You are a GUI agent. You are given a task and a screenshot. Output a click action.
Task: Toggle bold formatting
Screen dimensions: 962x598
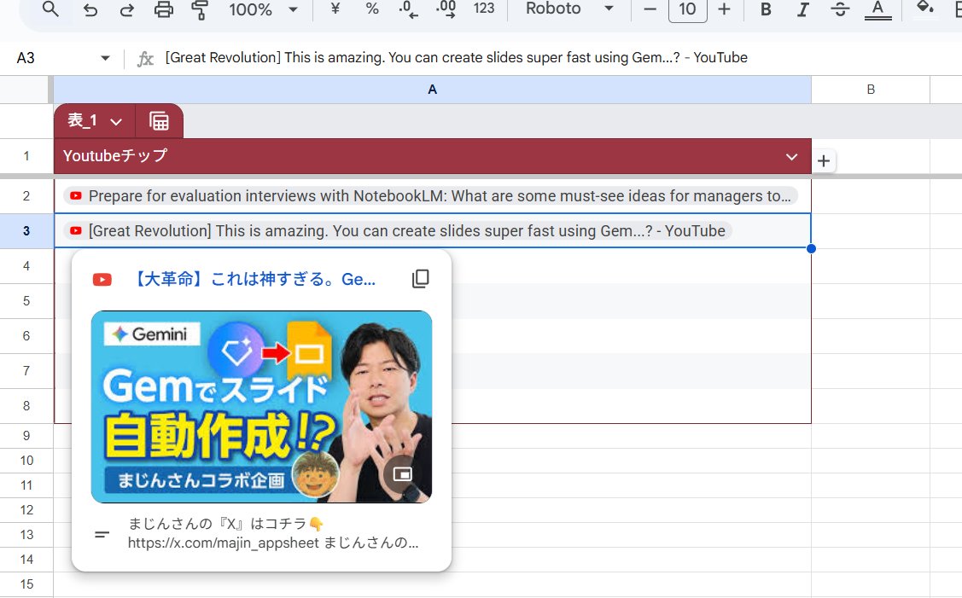coord(766,9)
